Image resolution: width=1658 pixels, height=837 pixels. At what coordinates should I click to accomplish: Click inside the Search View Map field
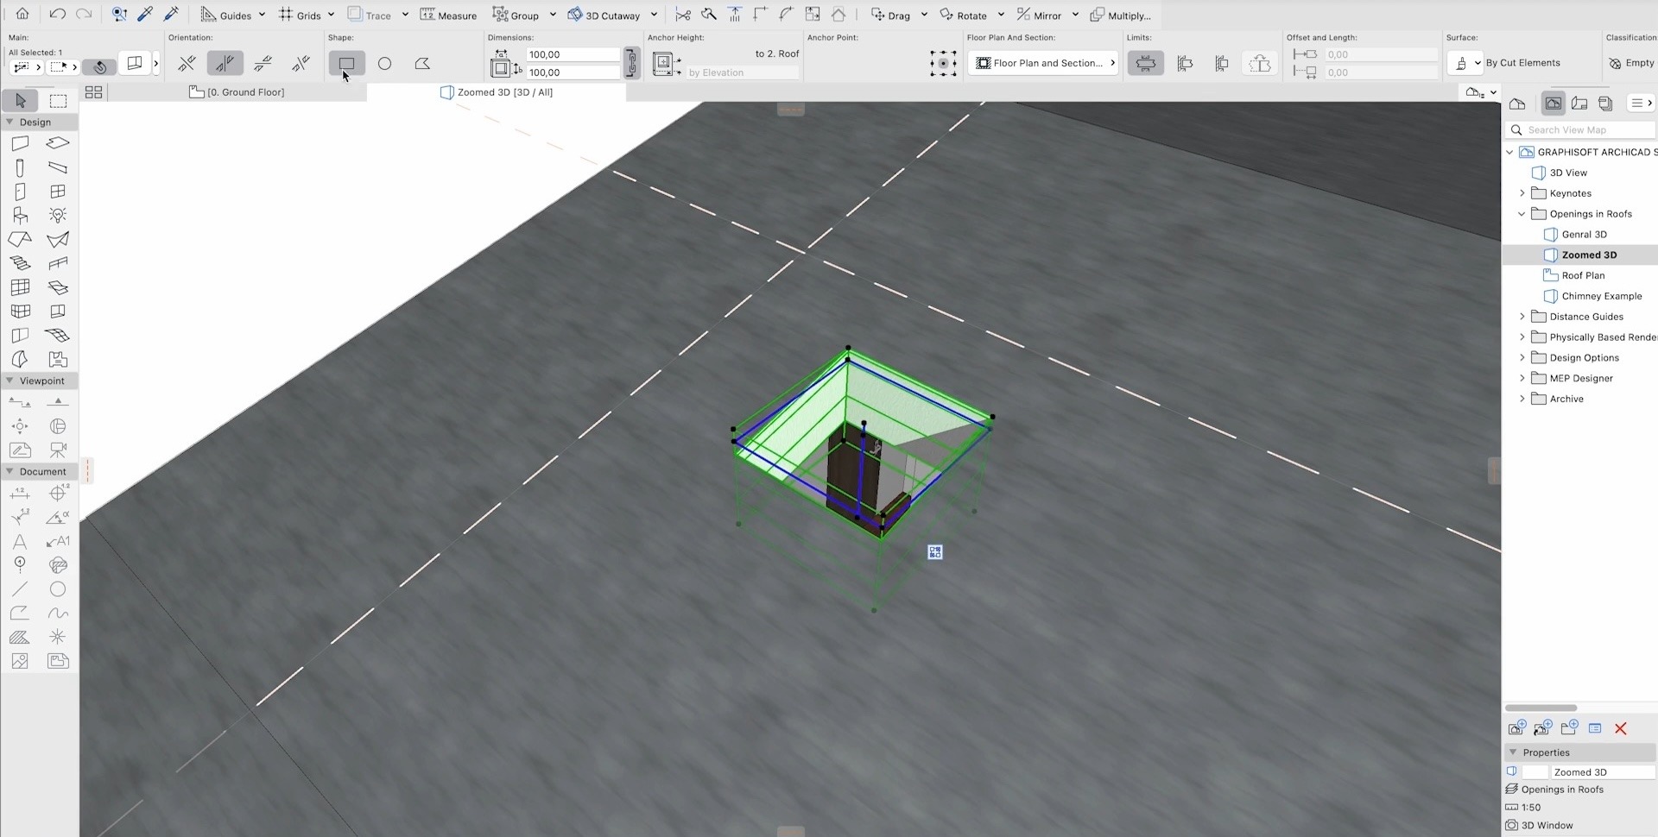[x=1580, y=129]
